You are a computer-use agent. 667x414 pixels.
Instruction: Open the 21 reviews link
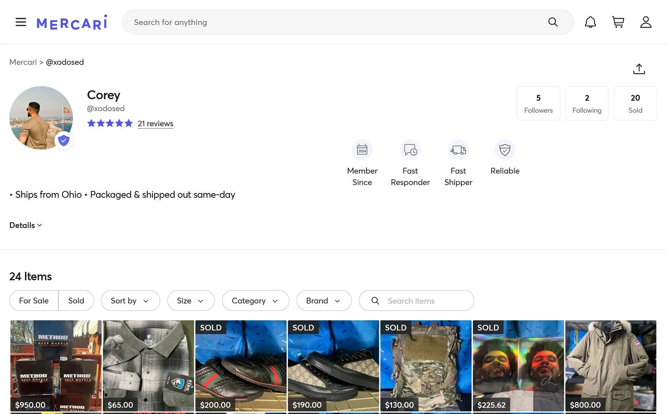pyautogui.click(x=156, y=123)
